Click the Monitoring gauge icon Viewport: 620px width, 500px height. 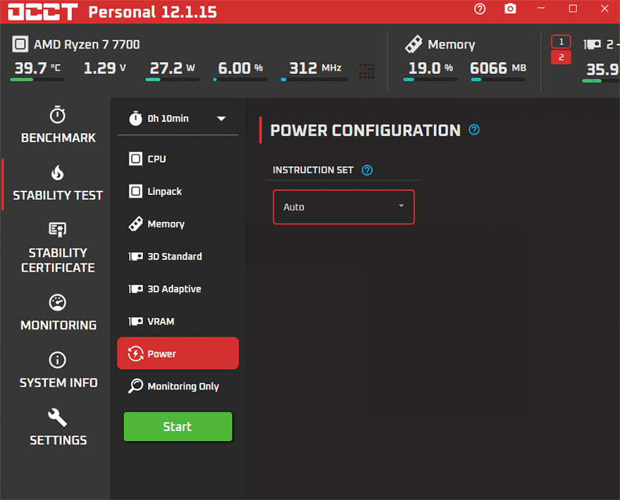[x=58, y=302]
